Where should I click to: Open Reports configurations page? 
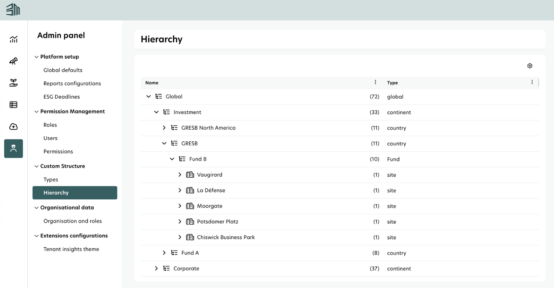coord(72,84)
